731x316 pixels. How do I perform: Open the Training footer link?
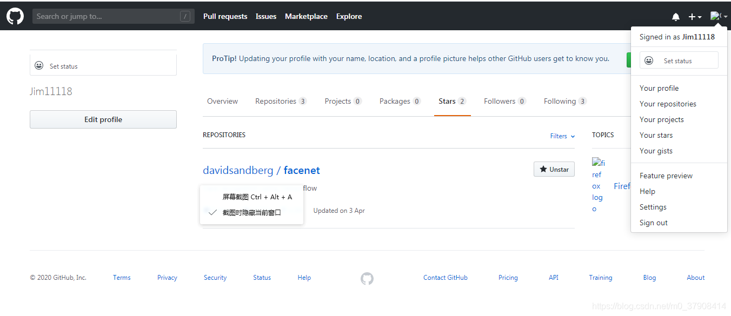pos(601,278)
